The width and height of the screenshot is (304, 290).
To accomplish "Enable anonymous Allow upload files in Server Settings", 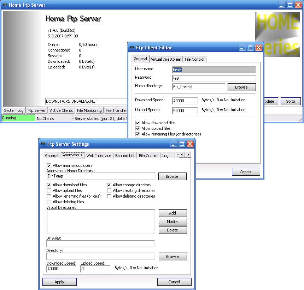I will tap(49, 191).
